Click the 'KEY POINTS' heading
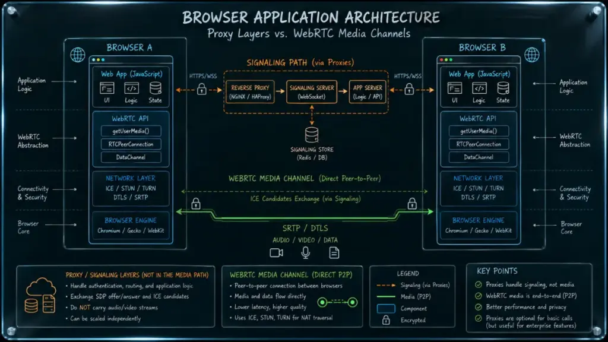This screenshot has width=608, height=342. pos(497,271)
